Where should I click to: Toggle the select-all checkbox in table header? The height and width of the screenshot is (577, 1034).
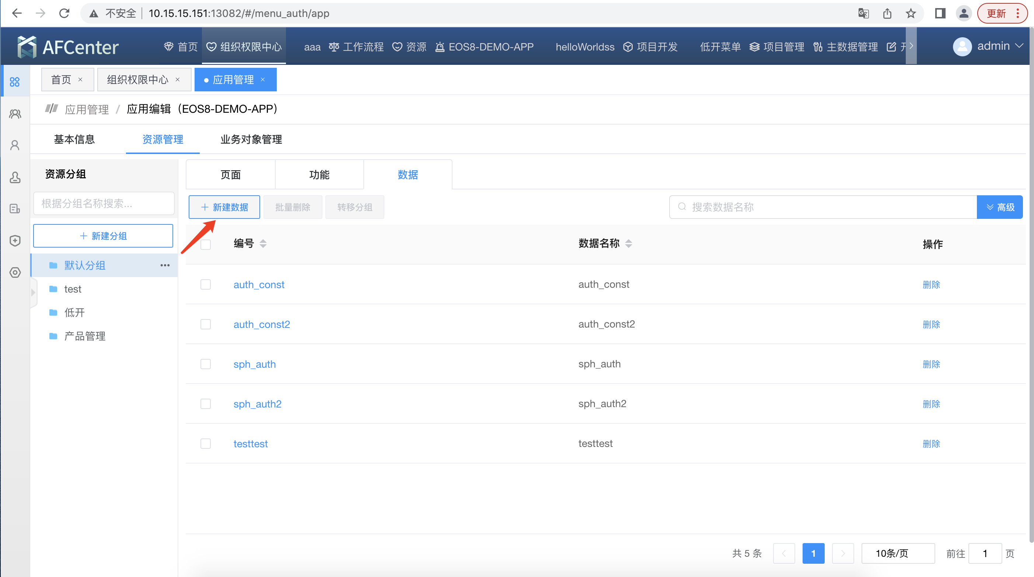tap(206, 244)
